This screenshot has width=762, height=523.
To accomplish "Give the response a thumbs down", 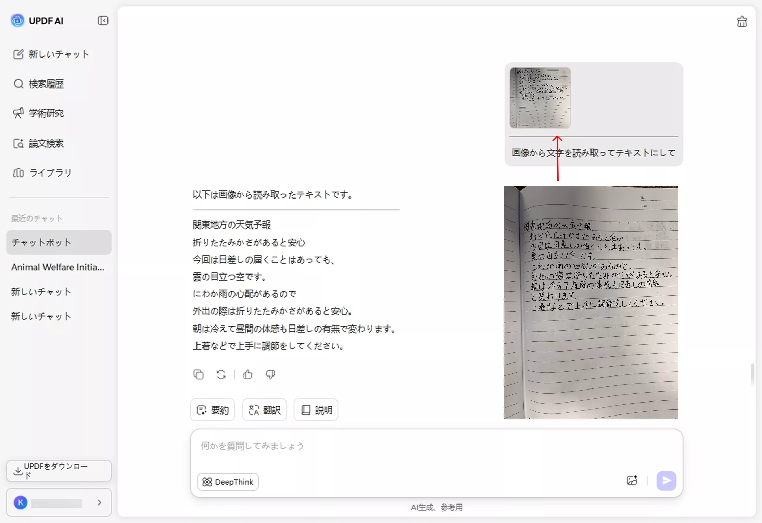I will (x=270, y=374).
